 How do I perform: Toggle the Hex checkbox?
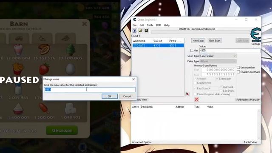pyautogui.click(x=192, y=51)
